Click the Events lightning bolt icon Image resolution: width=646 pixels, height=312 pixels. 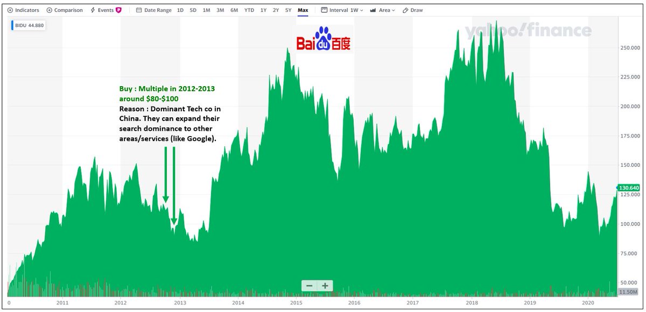pos(93,10)
